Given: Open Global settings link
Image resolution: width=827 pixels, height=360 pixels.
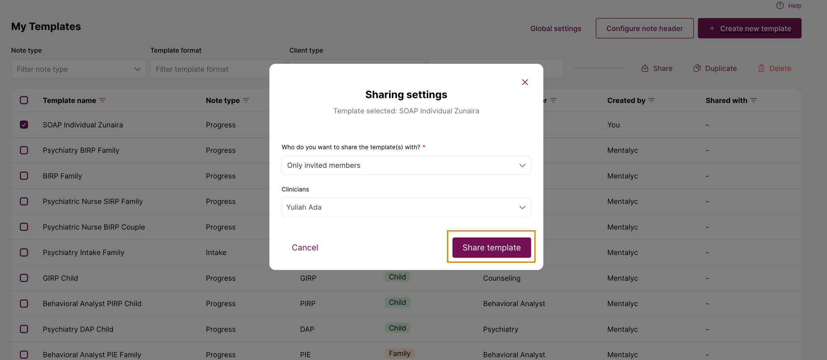Looking at the screenshot, I should coord(556,28).
